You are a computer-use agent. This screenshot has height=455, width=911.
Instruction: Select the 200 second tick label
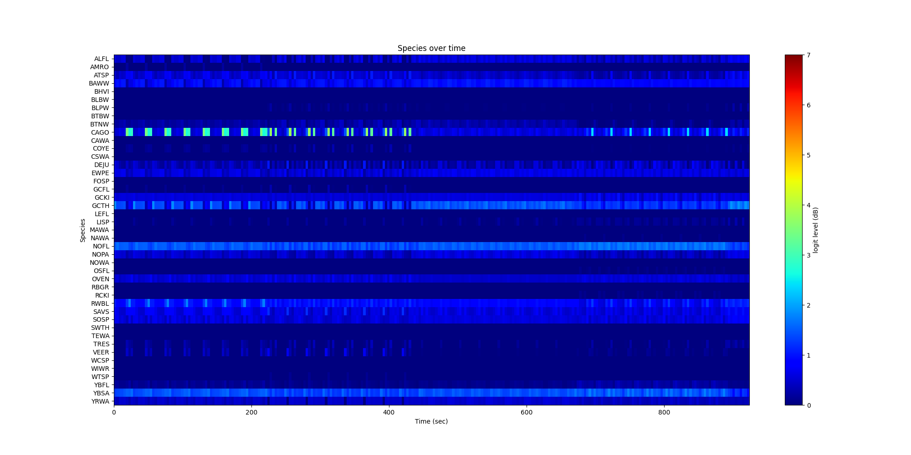tap(251, 412)
